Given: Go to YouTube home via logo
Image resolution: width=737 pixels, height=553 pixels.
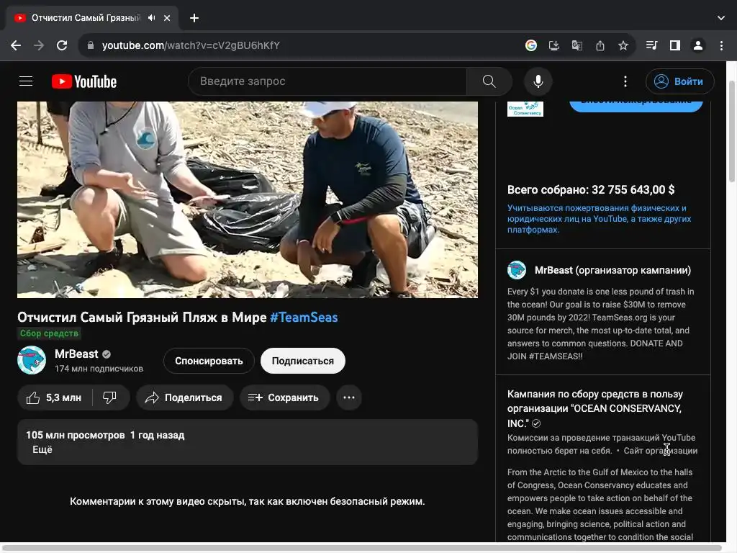Looking at the screenshot, I should [x=84, y=81].
